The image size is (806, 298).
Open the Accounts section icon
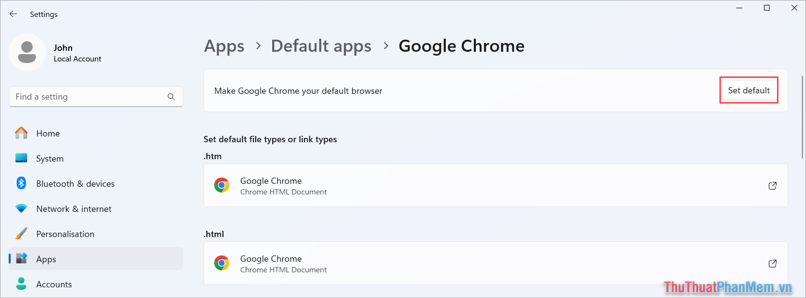pyautogui.click(x=21, y=284)
